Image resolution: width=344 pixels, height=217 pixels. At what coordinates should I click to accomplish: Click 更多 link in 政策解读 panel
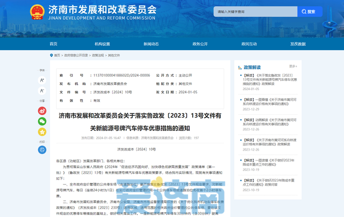tap(293, 66)
